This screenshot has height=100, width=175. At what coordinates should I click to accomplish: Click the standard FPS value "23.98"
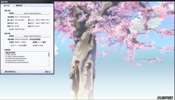17,26
